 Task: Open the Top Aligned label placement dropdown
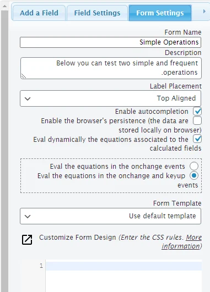[x=110, y=98]
